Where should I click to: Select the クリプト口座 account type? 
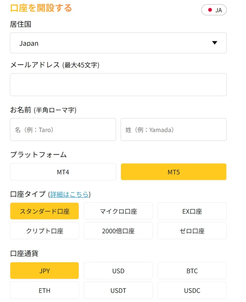44,231
